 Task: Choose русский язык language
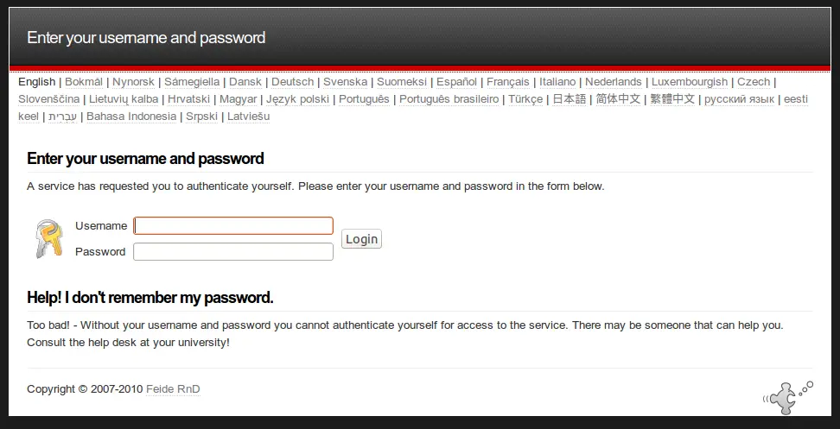pyautogui.click(x=739, y=99)
